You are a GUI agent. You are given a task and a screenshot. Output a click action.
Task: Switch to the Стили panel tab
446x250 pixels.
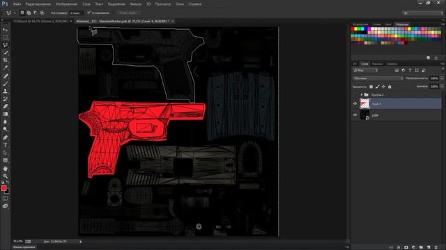coord(376,24)
